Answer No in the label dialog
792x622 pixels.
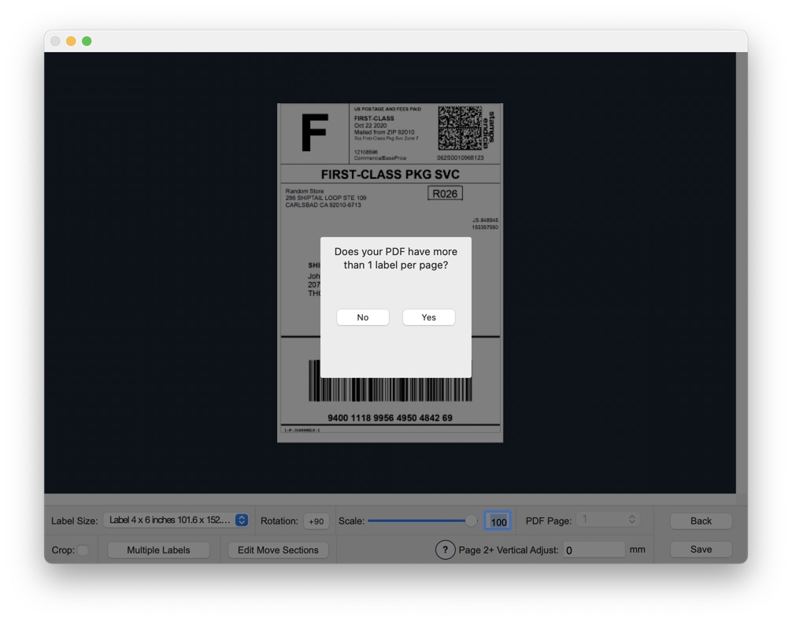[x=363, y=317]
